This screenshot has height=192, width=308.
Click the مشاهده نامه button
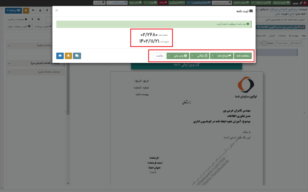[x=242, y=56]
